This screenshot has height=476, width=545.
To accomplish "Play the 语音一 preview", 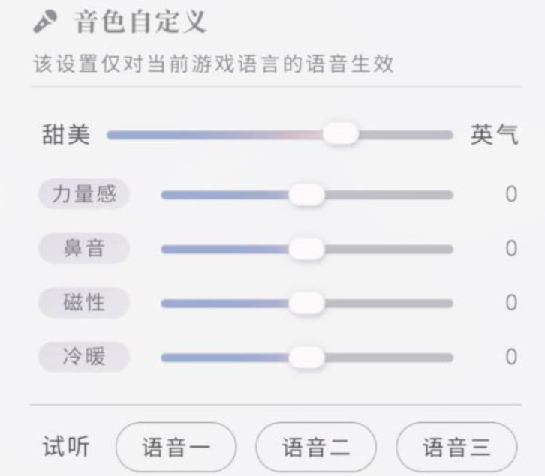I will [x=176, y=448].
